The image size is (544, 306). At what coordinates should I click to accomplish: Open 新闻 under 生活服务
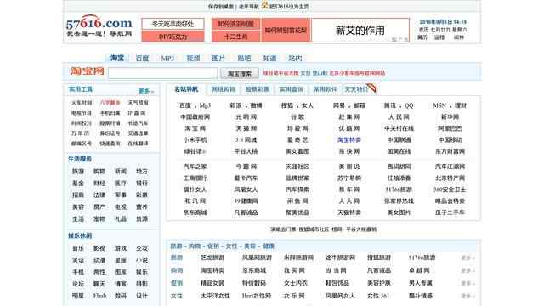click(x=121, y=172)
